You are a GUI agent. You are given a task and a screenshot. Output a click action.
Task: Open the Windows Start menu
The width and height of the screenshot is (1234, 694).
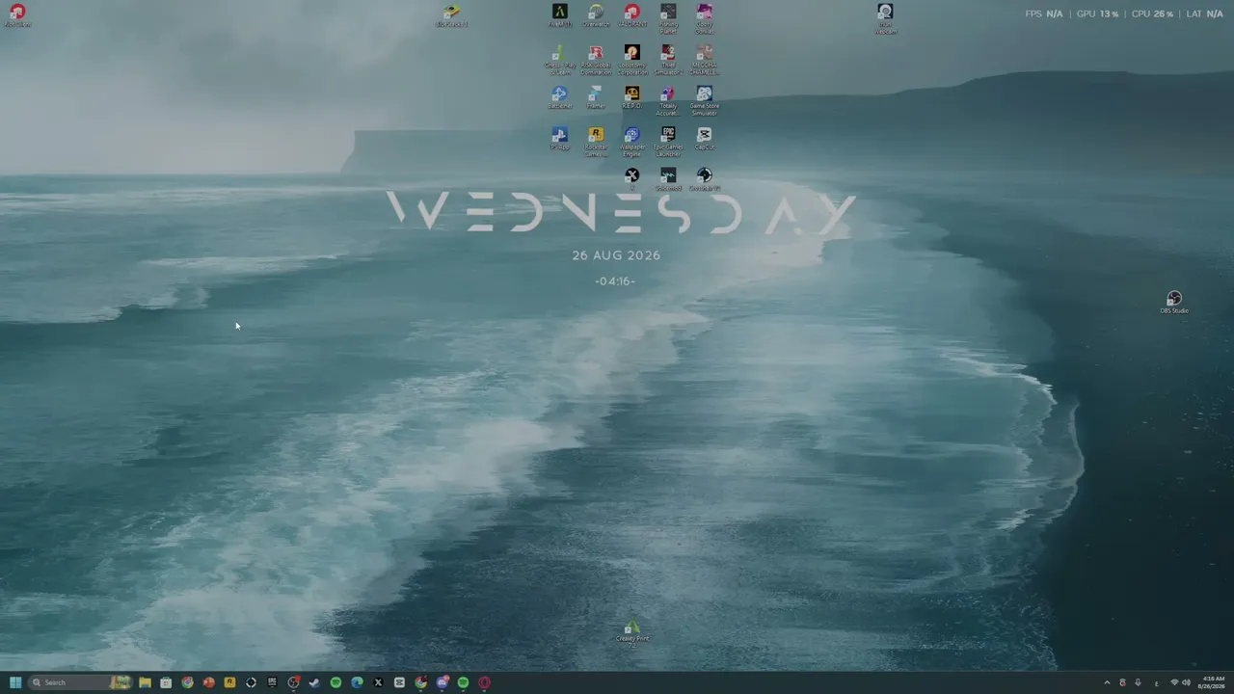coord(15,682)
